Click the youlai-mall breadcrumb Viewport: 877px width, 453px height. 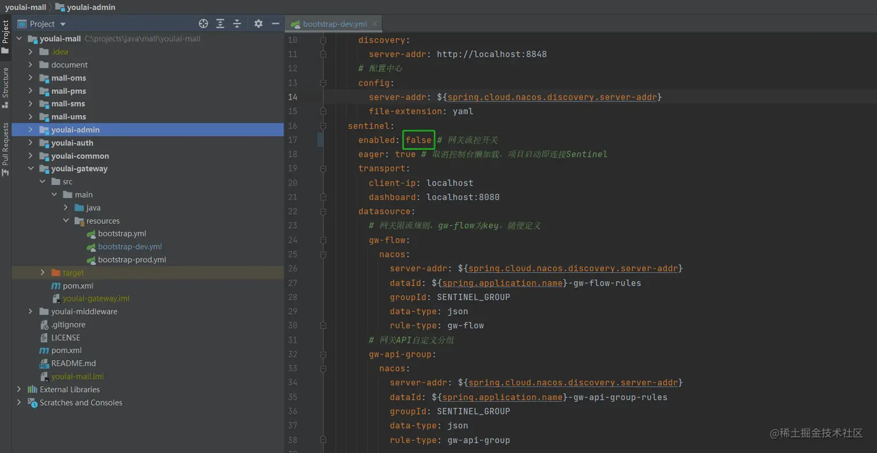(x=26, y=7)
